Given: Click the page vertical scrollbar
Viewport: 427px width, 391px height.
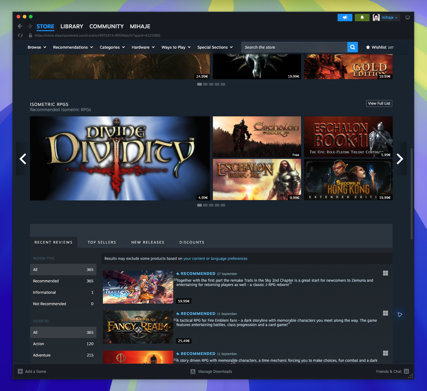Looking at the screenshot, I should pyautogui.click(x=412, y=194).
